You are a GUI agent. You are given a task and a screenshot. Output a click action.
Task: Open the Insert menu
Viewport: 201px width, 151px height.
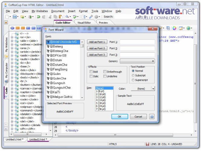(72, 11)
